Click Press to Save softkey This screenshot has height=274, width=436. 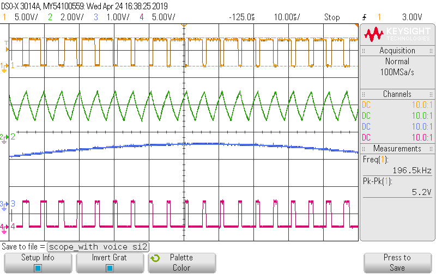(x=397, y=263)
